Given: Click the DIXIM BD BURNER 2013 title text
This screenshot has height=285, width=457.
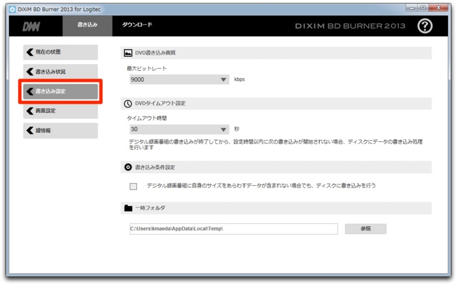Looking at the screenshot, I should point(350,26).
